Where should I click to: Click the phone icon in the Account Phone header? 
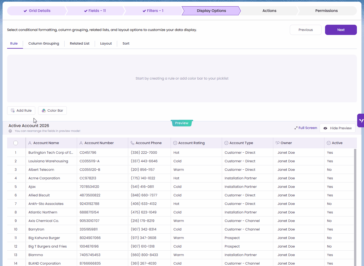pyautogui.click(x=132, y=143)
